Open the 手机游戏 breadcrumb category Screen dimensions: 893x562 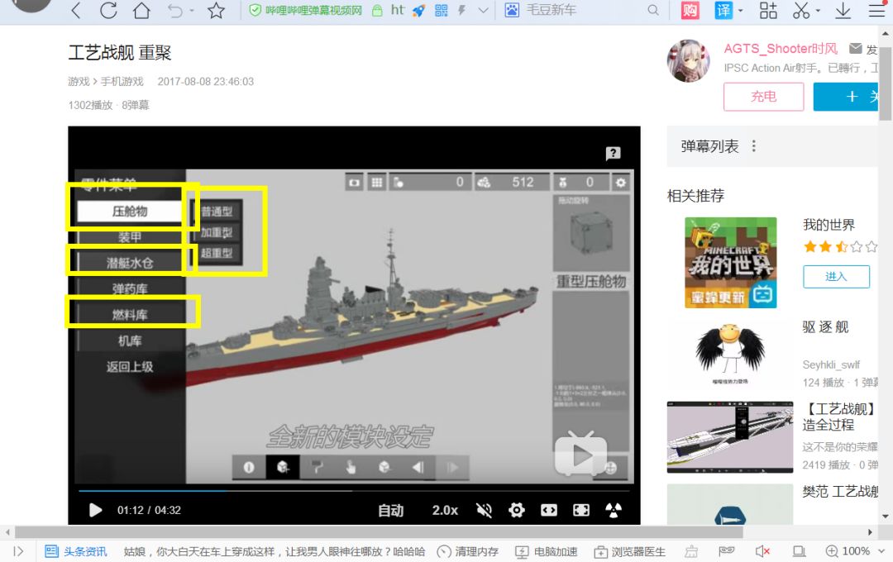[x=122, y=82]
